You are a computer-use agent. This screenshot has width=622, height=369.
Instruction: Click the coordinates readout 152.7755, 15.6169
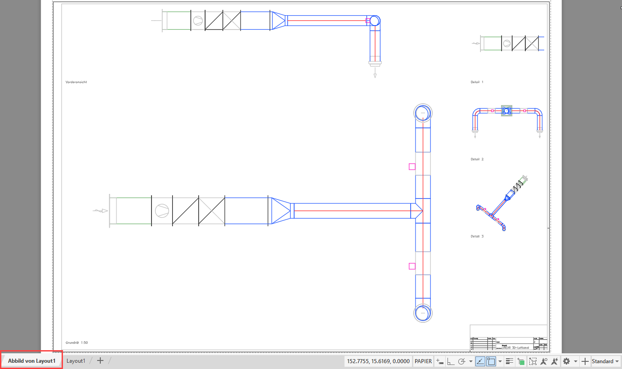[x=378, y=361]
